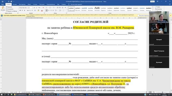
Task: Decrease font size with shrink font icon
Action: tap(36, 8)
